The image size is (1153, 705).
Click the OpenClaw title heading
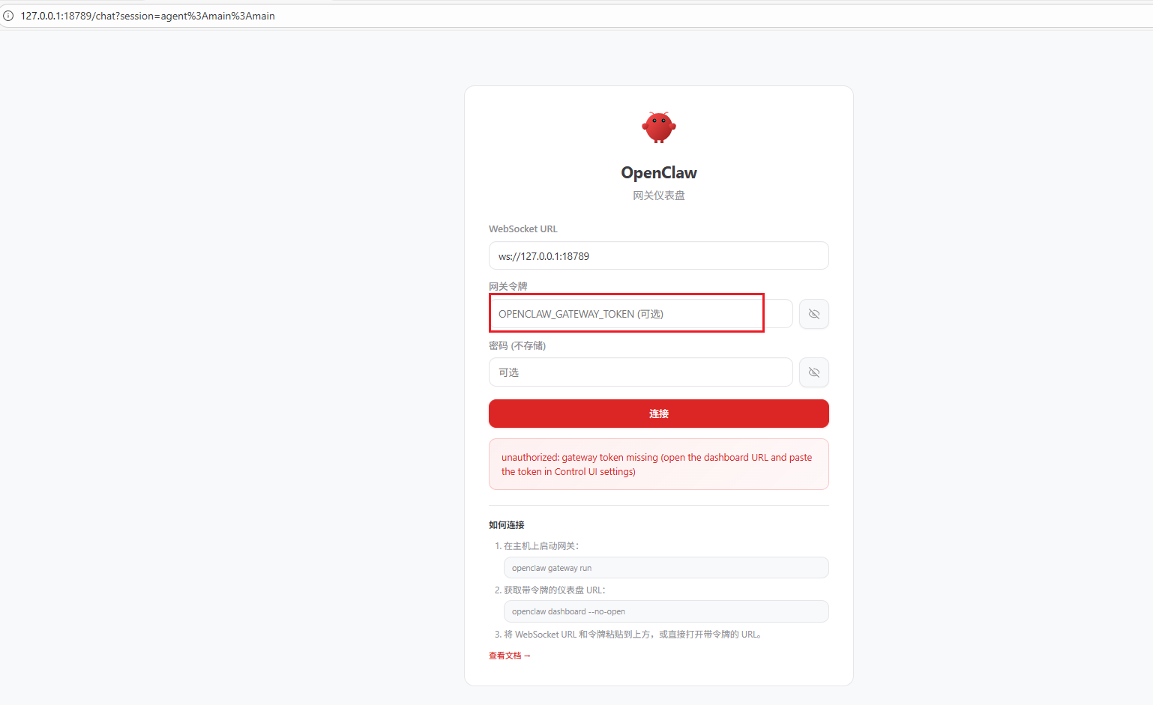(659, 173)
